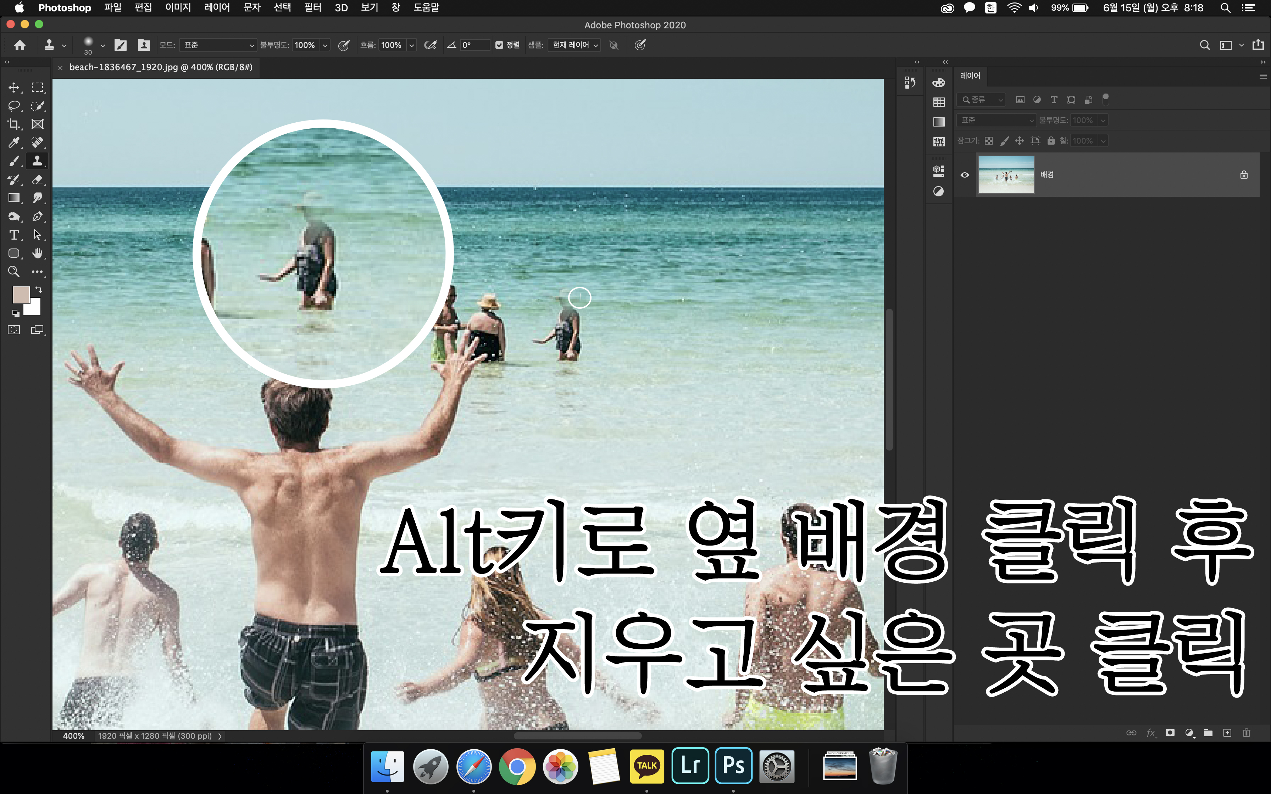This screenshot has width=1271, height=794.
Task: Click the Home button in options bar
Action: point(20,45)
